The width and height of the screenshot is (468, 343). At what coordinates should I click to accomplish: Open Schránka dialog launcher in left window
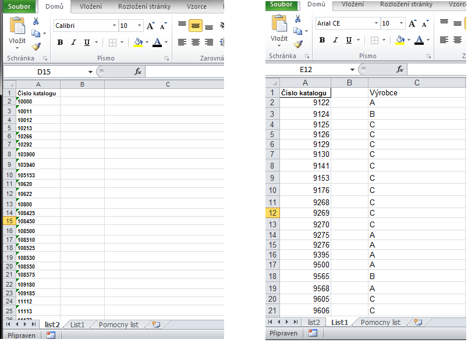45,58
